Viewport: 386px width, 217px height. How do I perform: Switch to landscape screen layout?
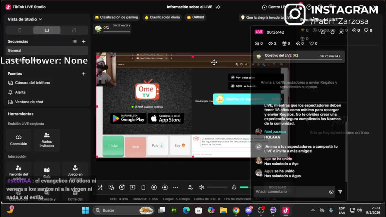pos(47,30)
